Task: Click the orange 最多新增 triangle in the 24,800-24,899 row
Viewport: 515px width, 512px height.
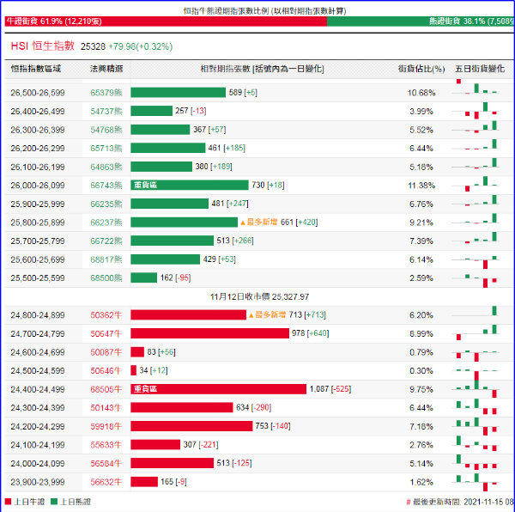Action: coord(251,315)
